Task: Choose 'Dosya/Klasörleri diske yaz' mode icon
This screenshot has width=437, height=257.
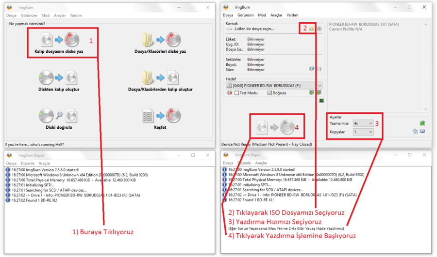Action: [x=162, y=40]
